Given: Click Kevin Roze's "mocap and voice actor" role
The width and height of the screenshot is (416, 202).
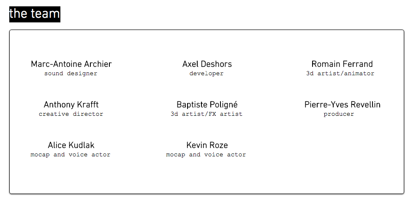Looking at the screenshot, I should (x=206, y=155).
